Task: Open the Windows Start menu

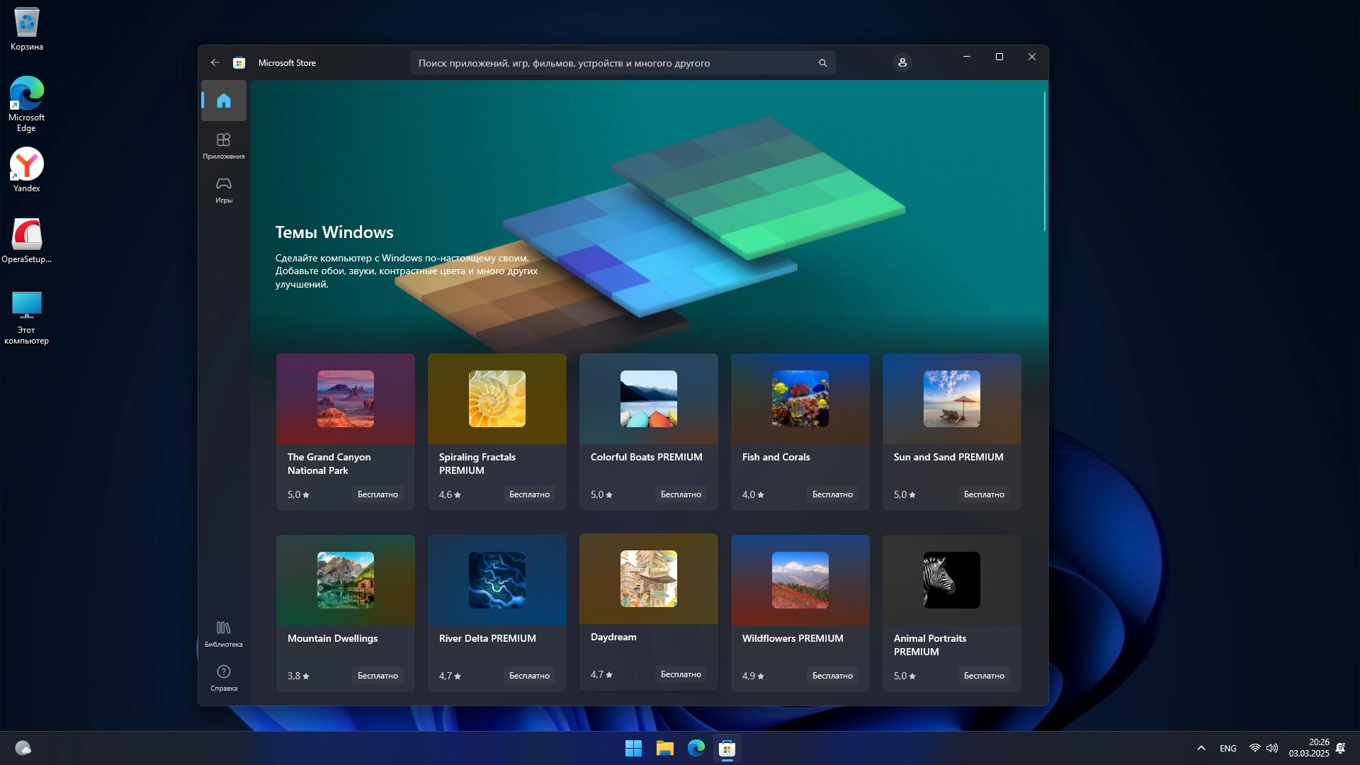Action: click(x=633, y=748)
